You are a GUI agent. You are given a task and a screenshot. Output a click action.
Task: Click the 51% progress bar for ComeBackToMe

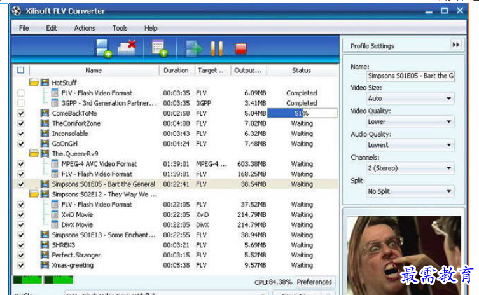[x=302, y=113]
